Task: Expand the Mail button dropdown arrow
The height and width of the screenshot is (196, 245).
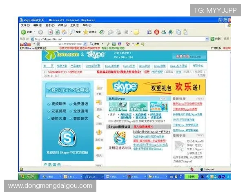Action: point(114,32)
